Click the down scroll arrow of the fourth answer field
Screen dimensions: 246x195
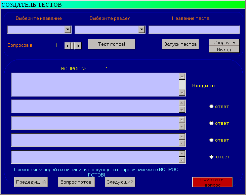(x=182, y=160)
